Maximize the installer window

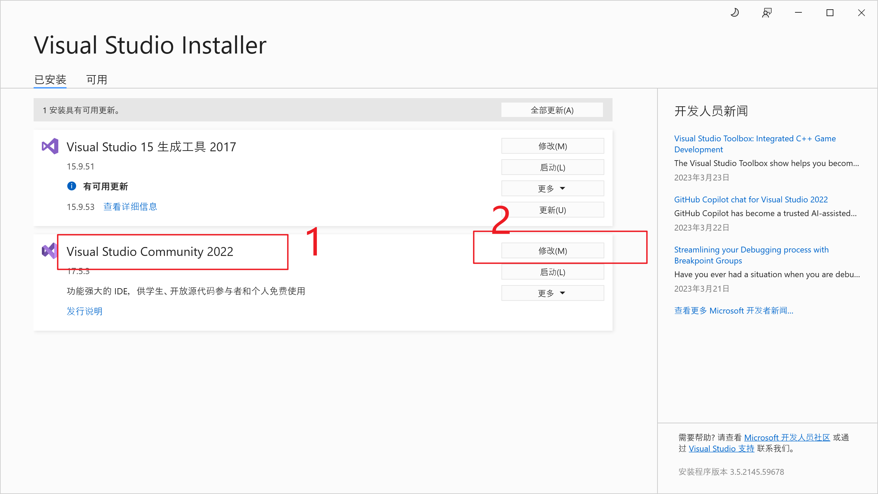830,13
